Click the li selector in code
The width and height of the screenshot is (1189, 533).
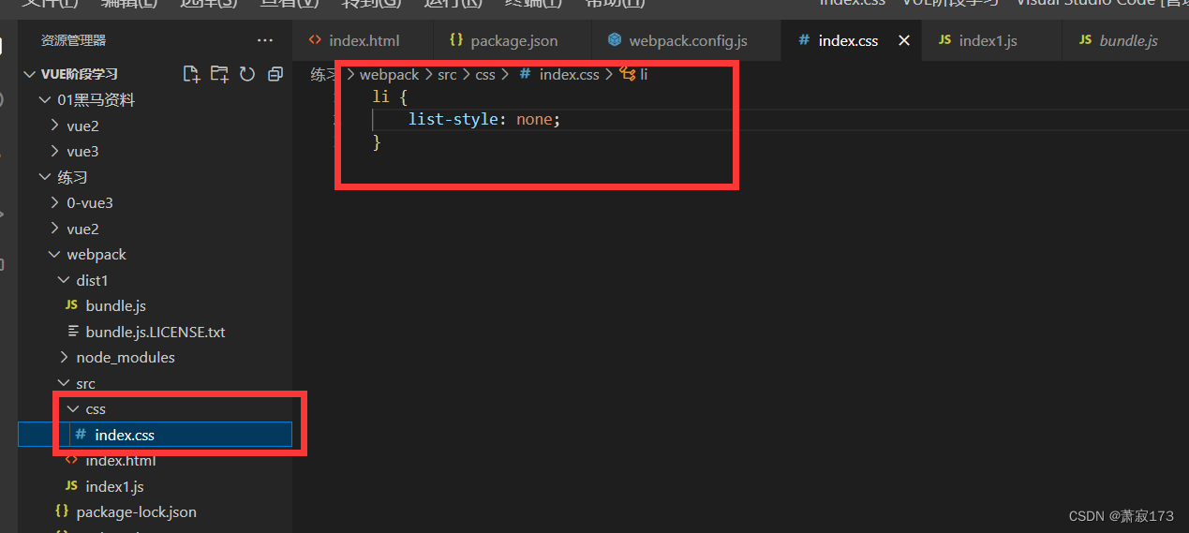(379, 96)
